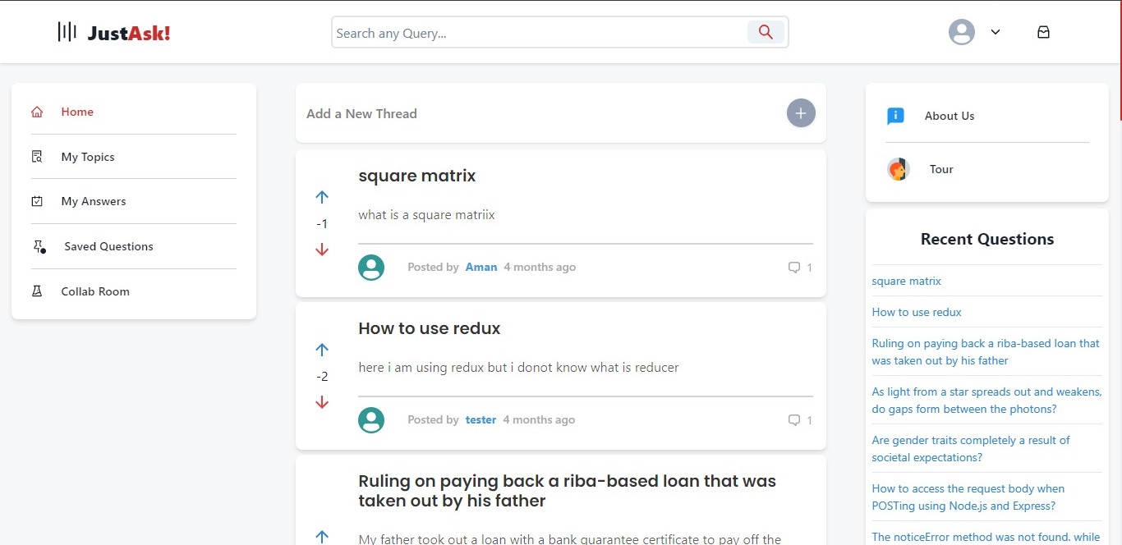Viewport: 1122px width, 545px height.
Task: Expand the user account dropdown chevron
Action: pos(996,32)
